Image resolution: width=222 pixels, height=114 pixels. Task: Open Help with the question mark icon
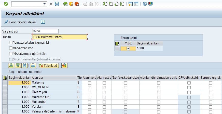pos(145,4)
